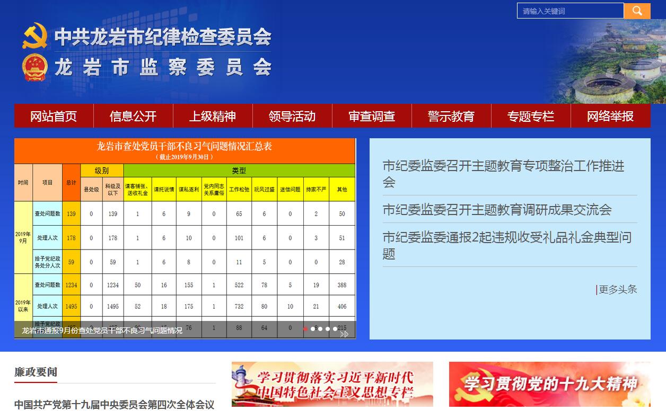666x411 pixels.
Task: Open the 习近平新时代中国特色社会主义思想专栏 banner
Action: 332,385
